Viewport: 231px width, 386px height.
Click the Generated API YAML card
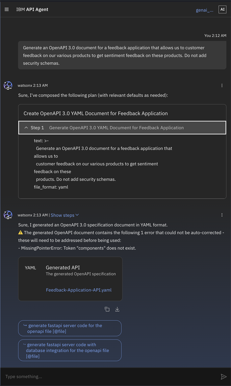pos(70,279)
